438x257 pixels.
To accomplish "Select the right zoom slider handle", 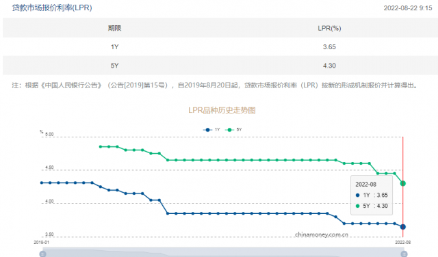I will tap(404, 254).
